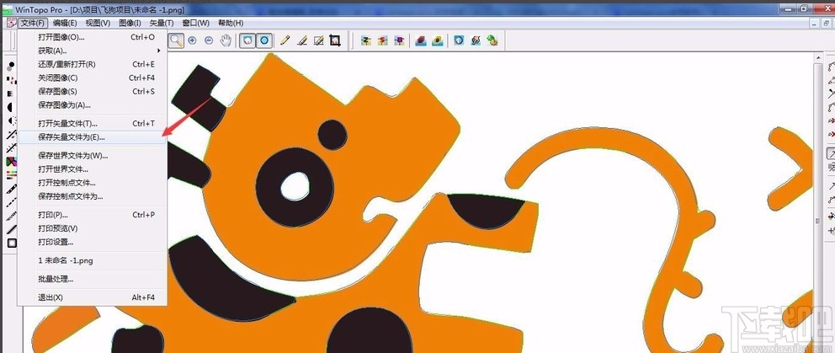Select the magnifier zoom tool
835x353 pixels.
[x=176, y=40]
